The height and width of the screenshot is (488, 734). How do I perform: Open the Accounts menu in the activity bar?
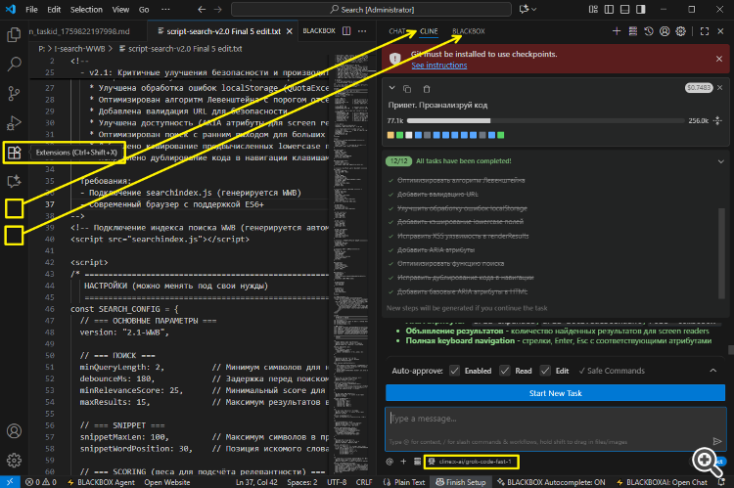pos(14,431)
